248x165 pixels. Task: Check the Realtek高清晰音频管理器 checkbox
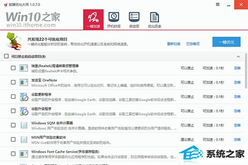coord(13,68)
